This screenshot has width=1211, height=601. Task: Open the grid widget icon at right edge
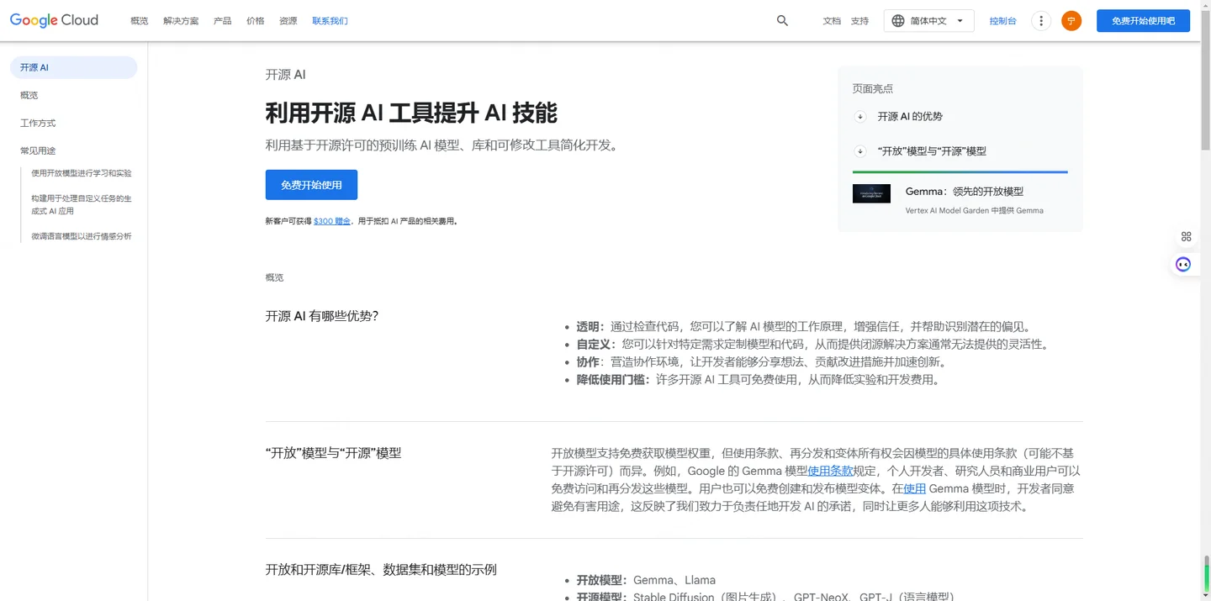(1186, 236)
